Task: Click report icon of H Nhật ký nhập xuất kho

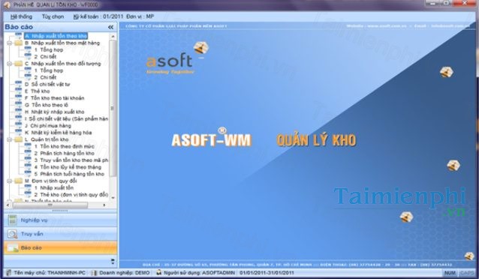Action: (x=19, y=112)
